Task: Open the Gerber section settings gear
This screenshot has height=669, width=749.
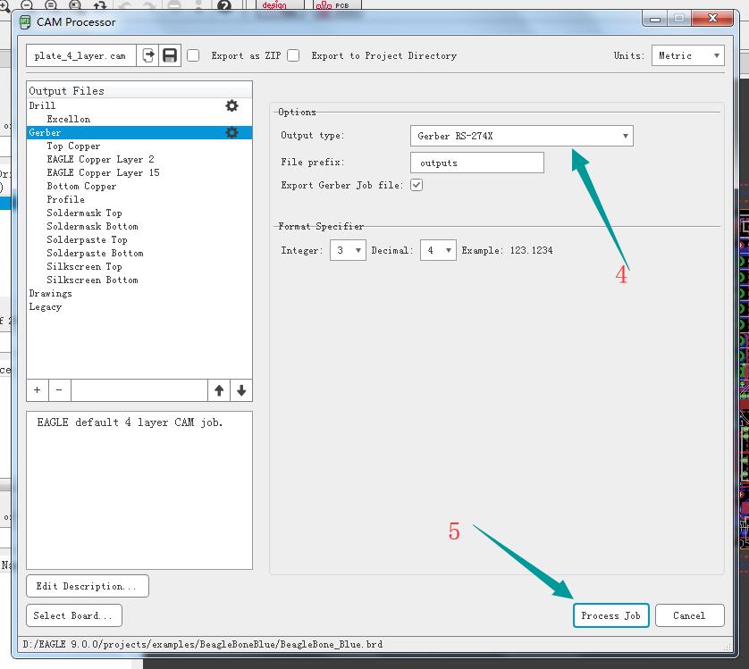Action: point(231,132)
